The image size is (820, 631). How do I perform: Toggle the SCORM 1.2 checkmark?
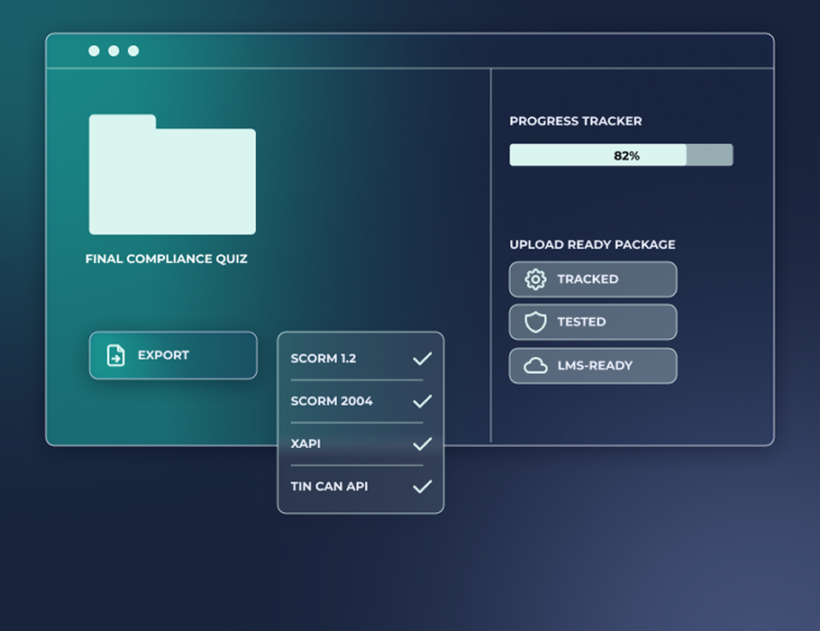pos(423,359)
